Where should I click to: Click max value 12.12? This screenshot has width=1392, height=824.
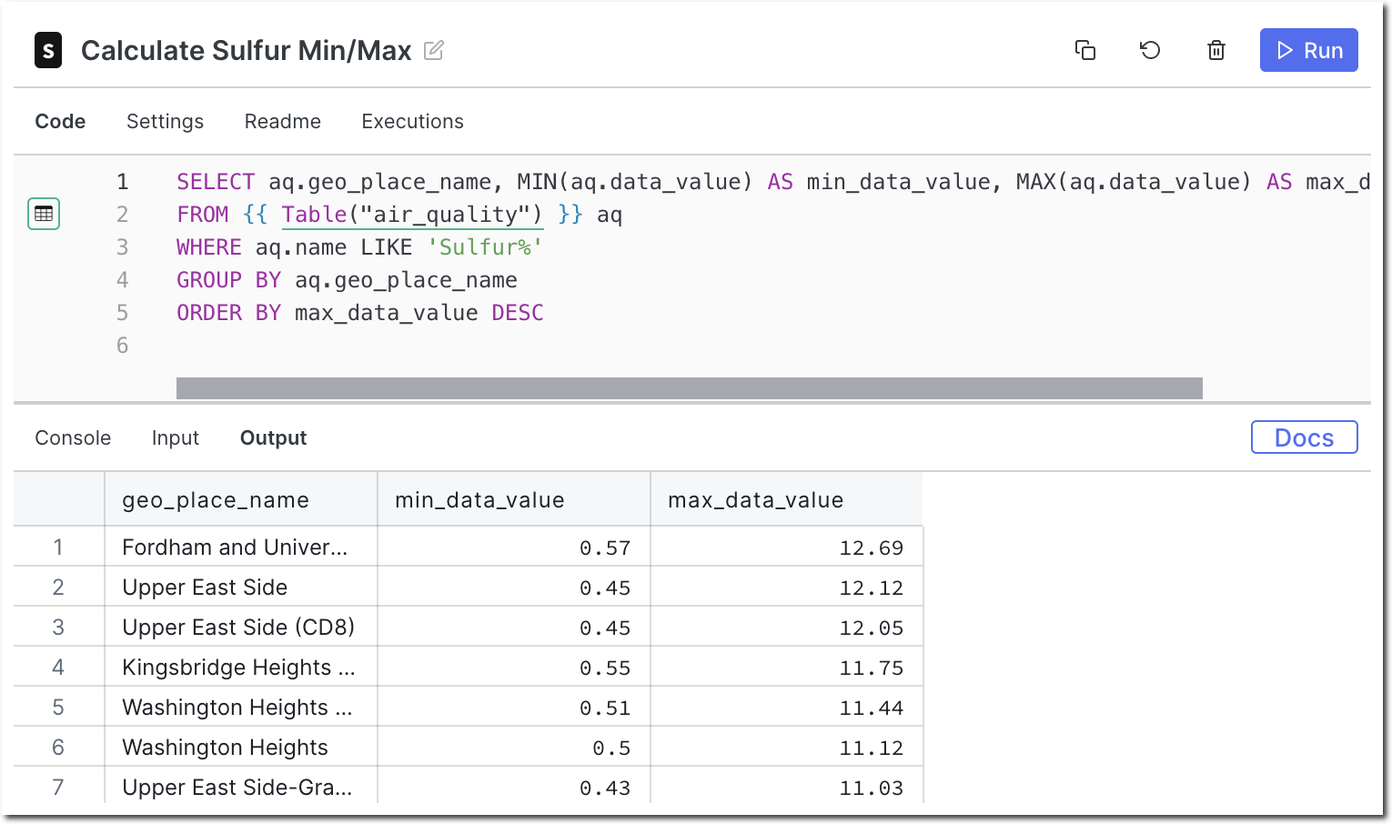pyautogui.click(x=872, y=588)
